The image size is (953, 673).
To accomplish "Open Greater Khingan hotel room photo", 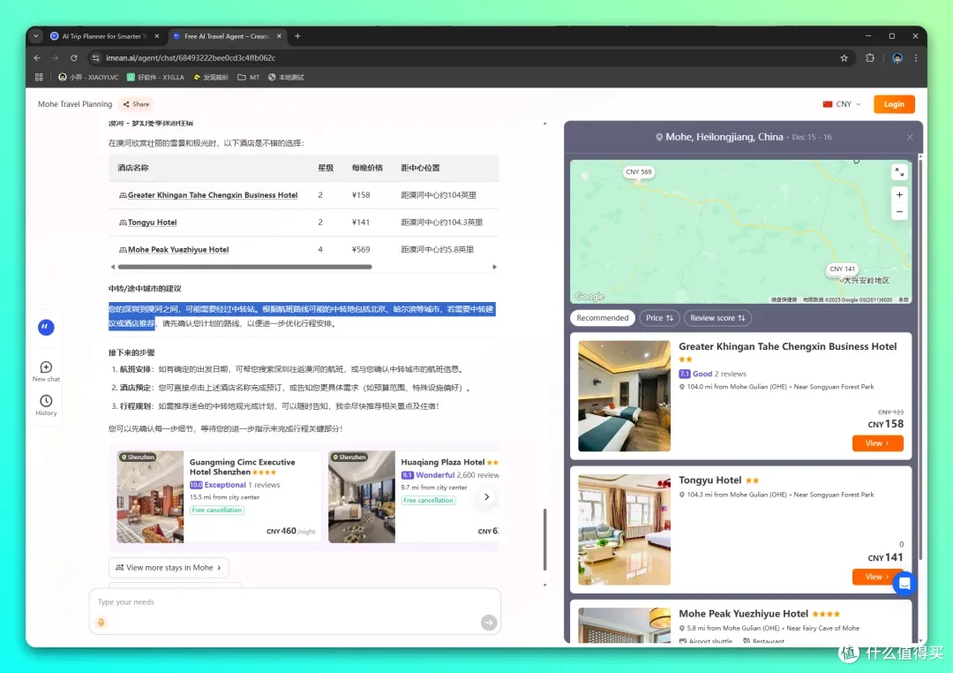I will 624,396.
